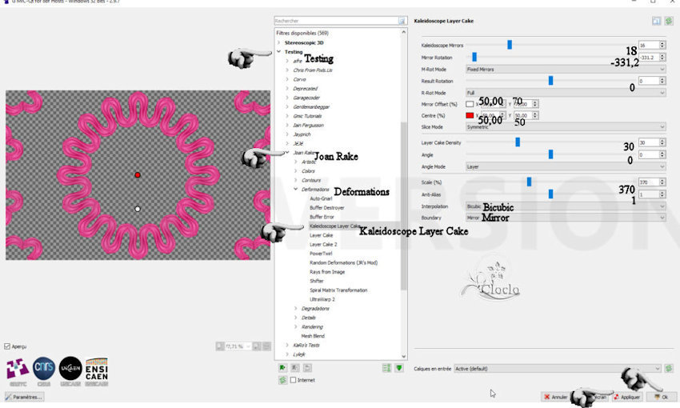
Task: Select the PowerTwirl filter in the list
Action: coord(321,253)
